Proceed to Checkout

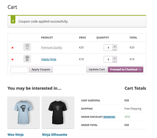[x=126, y=69]
